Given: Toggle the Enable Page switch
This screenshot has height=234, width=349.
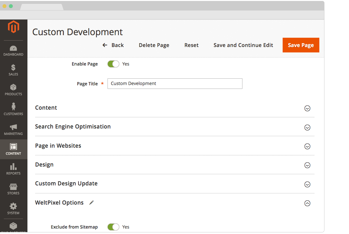Looking at the screenshot, I should click(x=113, y=64).
